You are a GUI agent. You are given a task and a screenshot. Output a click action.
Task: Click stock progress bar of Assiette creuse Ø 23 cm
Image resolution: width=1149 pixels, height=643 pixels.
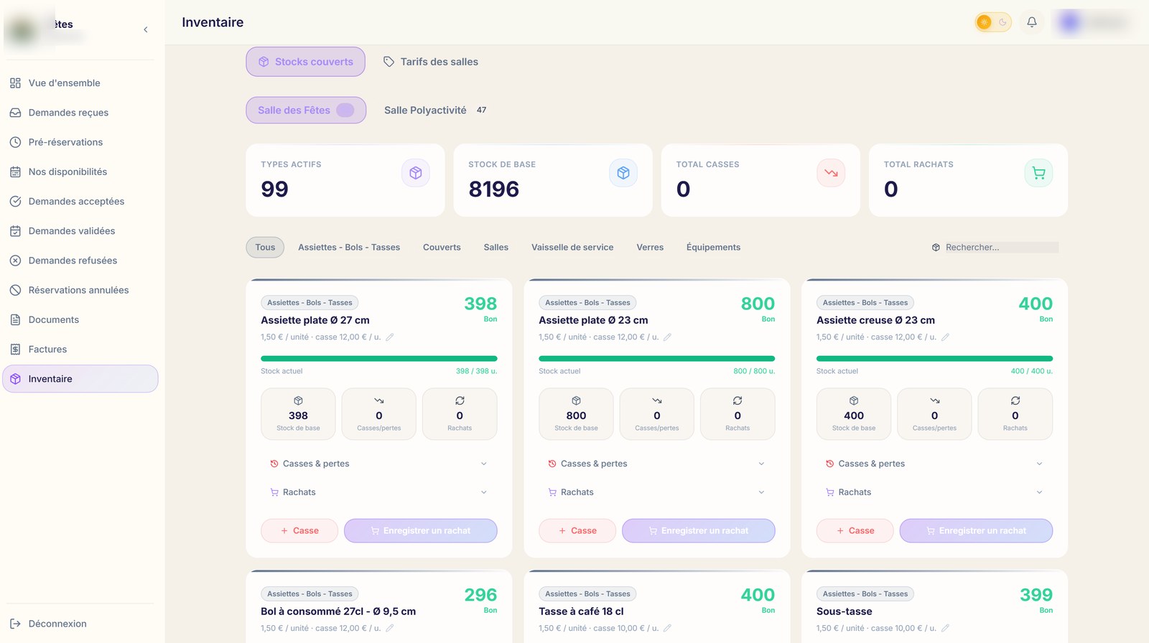coord(934,358)
